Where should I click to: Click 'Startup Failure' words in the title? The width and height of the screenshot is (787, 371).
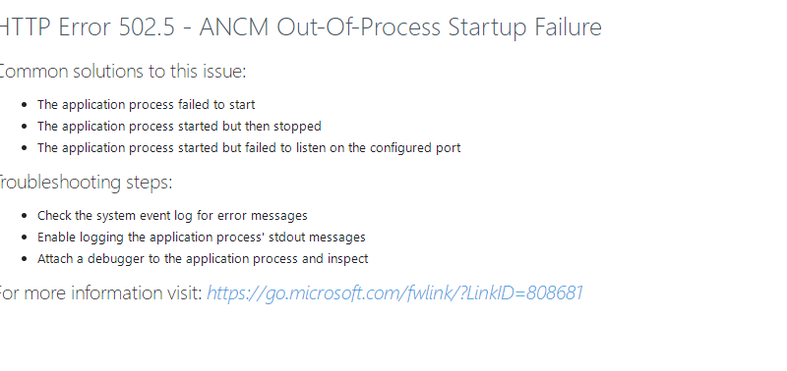tap(525, 27)
